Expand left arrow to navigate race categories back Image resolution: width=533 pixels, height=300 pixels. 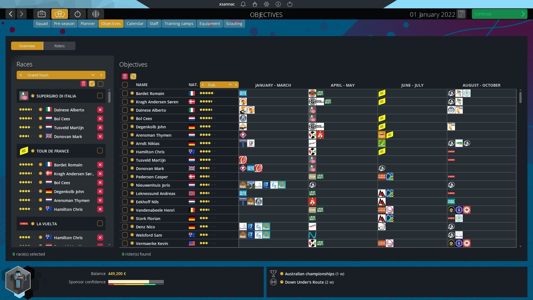coord(21,75)
